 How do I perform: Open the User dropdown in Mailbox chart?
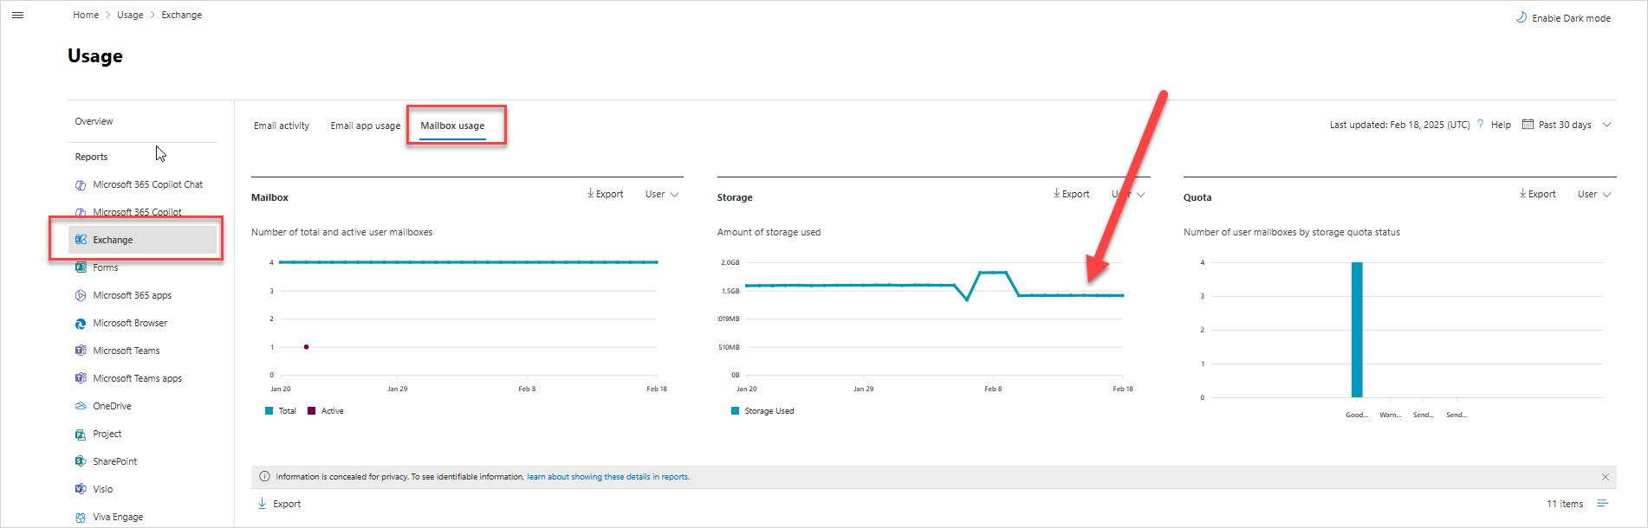coord(662,194)
